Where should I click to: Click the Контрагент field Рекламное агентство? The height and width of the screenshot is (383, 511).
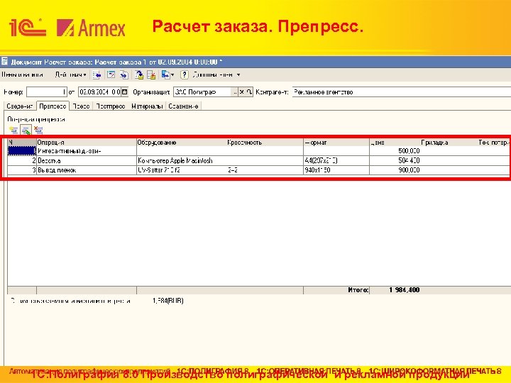pyautogui.click(x=402, y=92)
